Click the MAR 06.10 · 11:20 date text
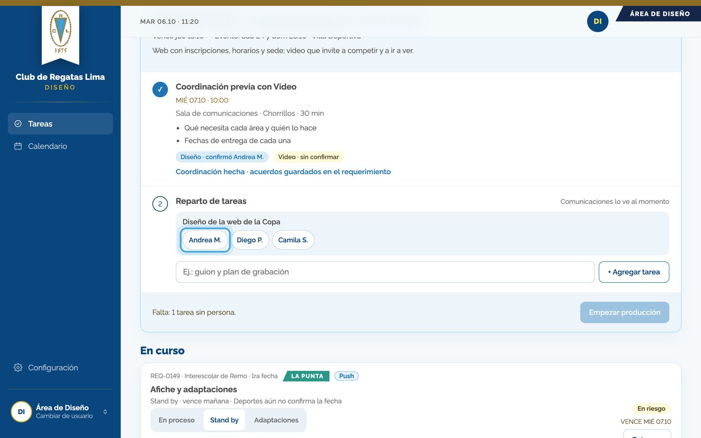 (169, 21)
